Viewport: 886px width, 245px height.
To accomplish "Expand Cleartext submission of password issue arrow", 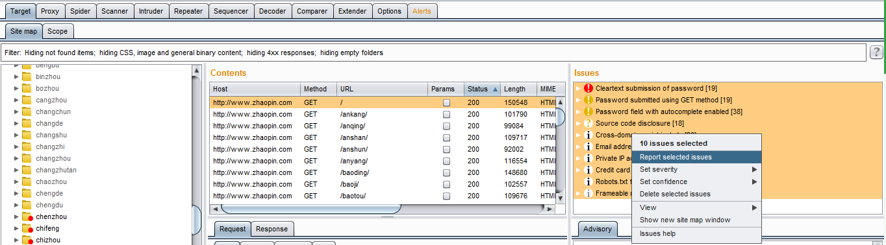I will coord(578,88).
